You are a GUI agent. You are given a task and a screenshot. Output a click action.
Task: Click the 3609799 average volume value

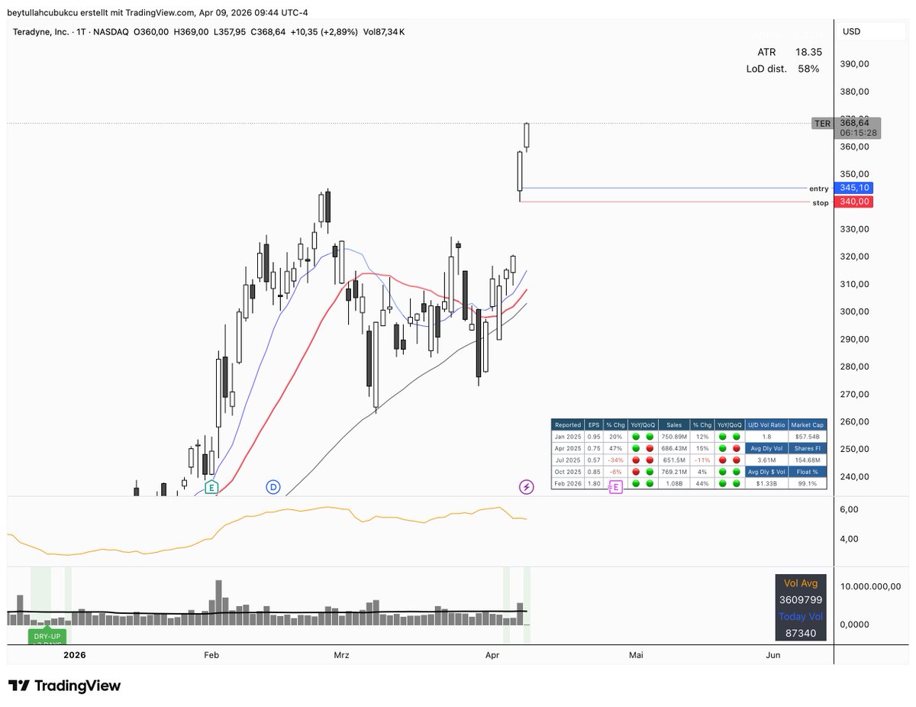(801, 600)
